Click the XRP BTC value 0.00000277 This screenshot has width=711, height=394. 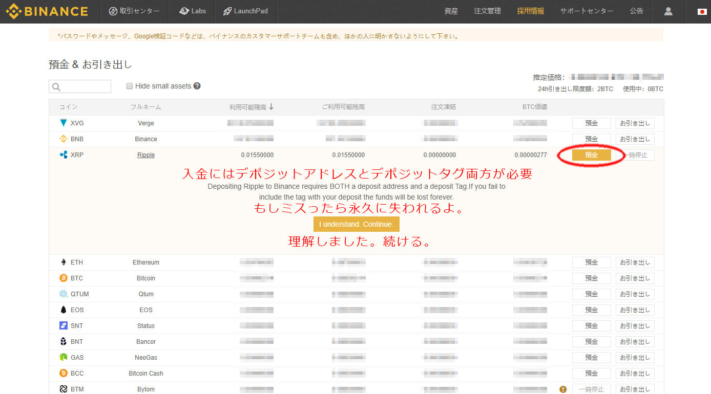pyautogui.click(x=531, y=155)
